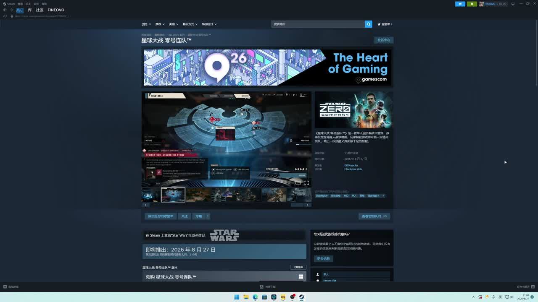Open the 查看 menu
The height and width of the screenshot is (302, 538).
point(20,4)
